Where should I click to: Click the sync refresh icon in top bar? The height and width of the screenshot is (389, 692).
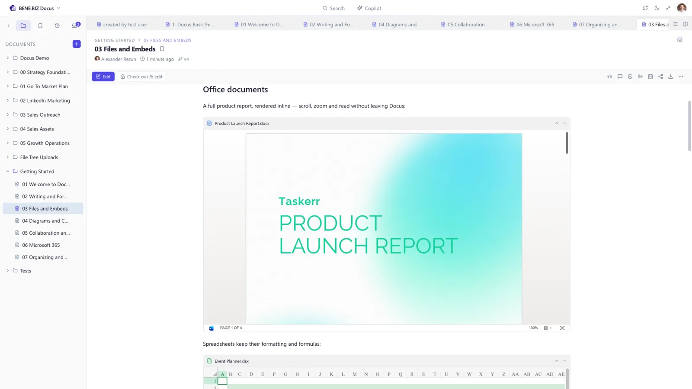click(645, 8)
